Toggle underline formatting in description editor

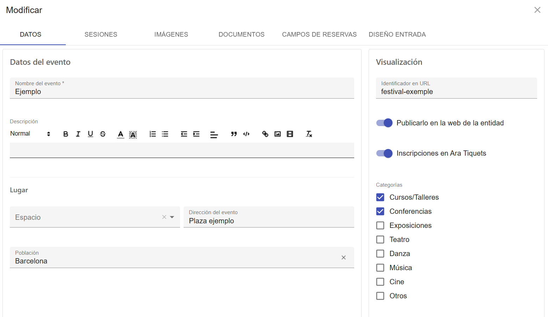[x=90, y=134]
